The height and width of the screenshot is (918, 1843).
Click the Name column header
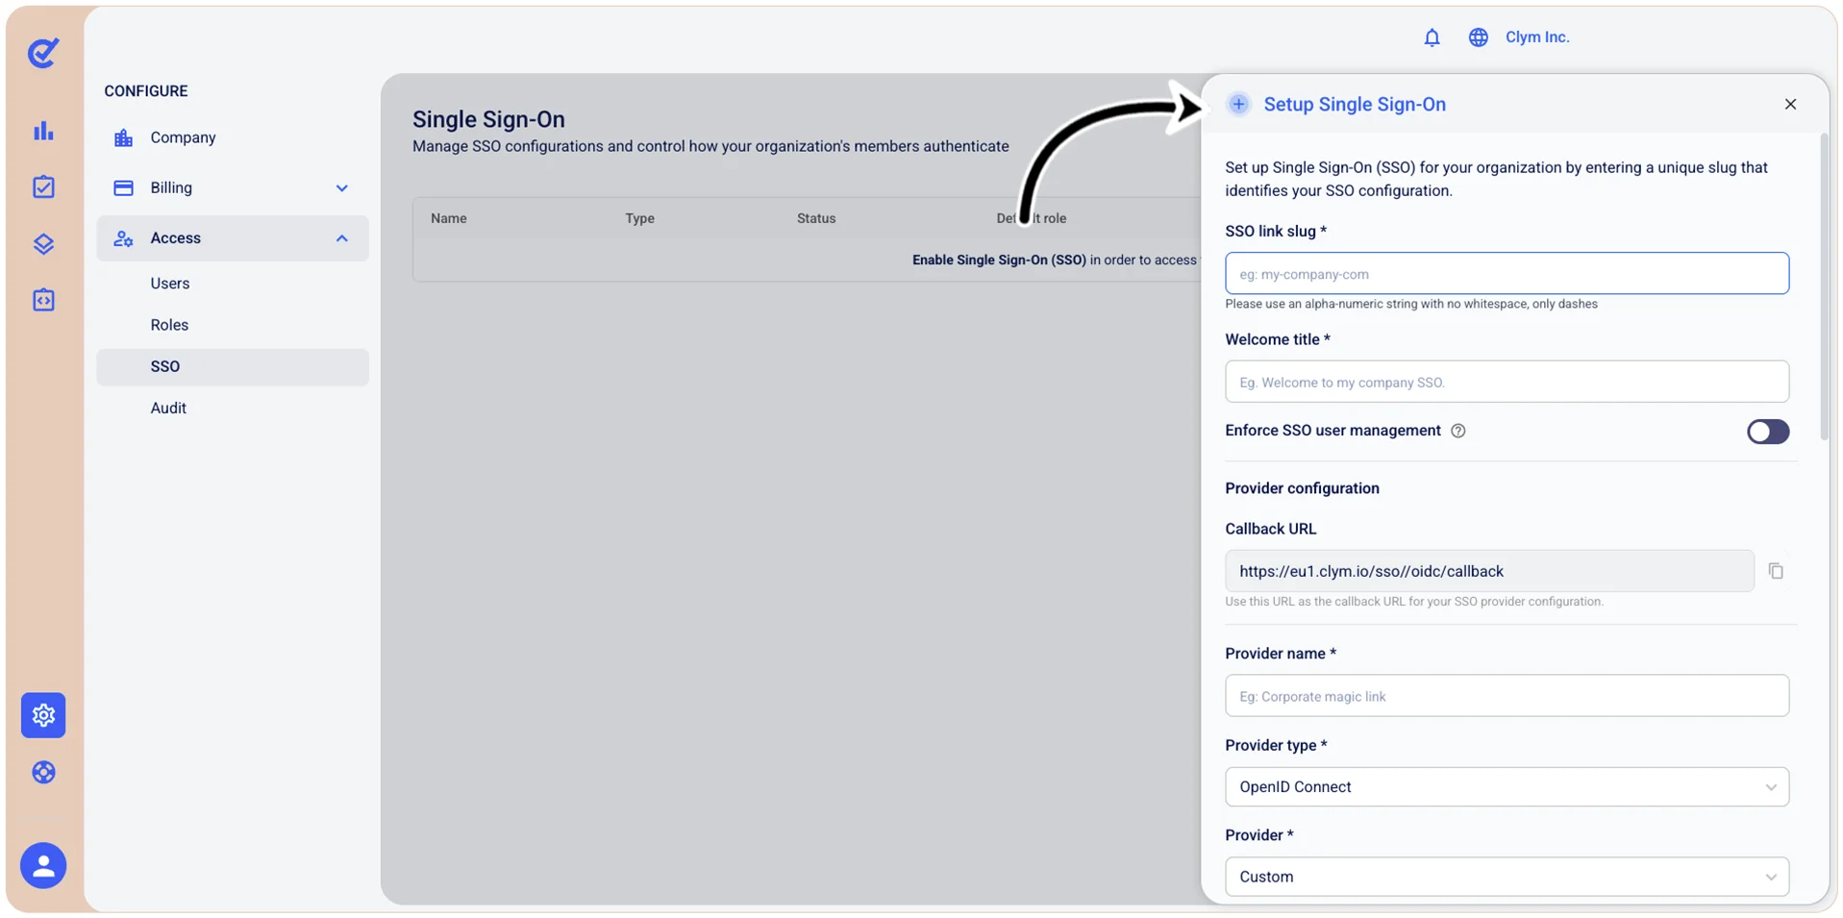point(449,218)
